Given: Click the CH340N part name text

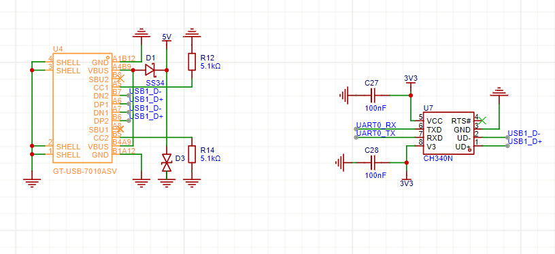Looking at the screenshot, I should click(x=438, y=159).
